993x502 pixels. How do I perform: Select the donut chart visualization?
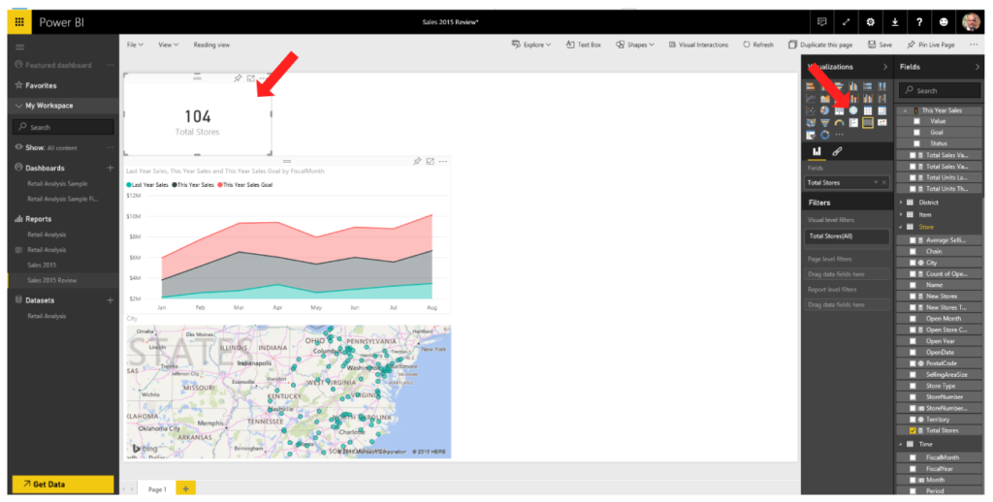point(825,135)
